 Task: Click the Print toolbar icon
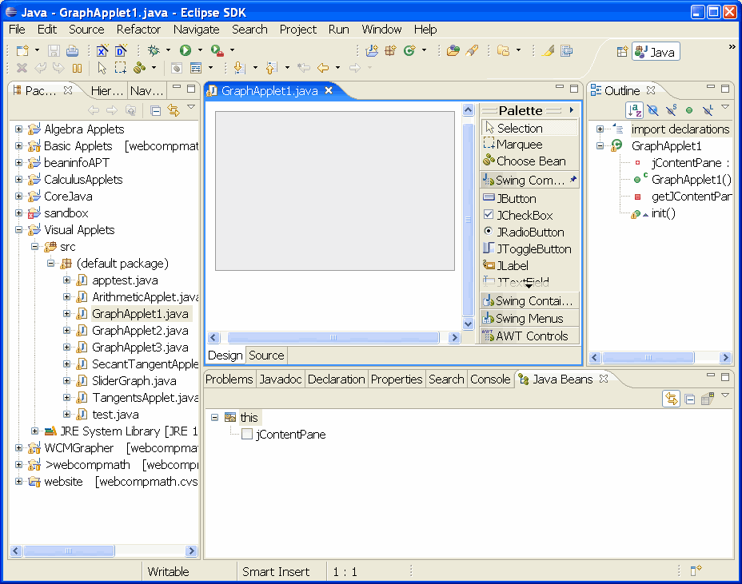tap(72, 50)
